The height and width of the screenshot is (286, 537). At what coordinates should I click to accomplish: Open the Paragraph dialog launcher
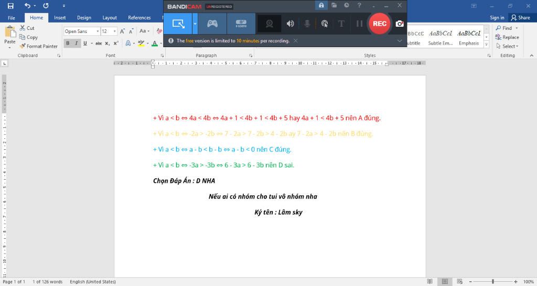[x=251, y=56]
